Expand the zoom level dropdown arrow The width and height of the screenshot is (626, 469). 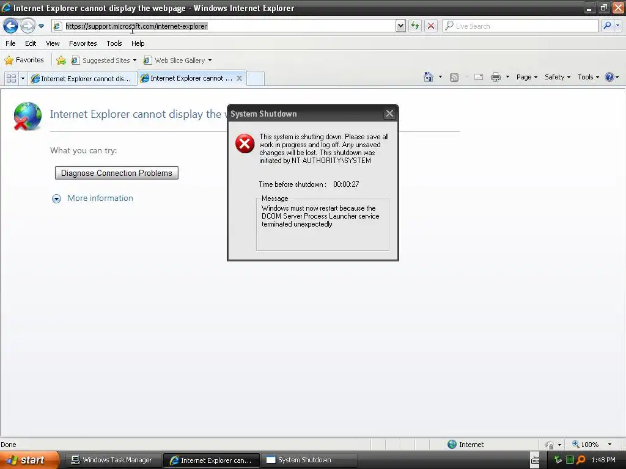[x=609, y=445]
